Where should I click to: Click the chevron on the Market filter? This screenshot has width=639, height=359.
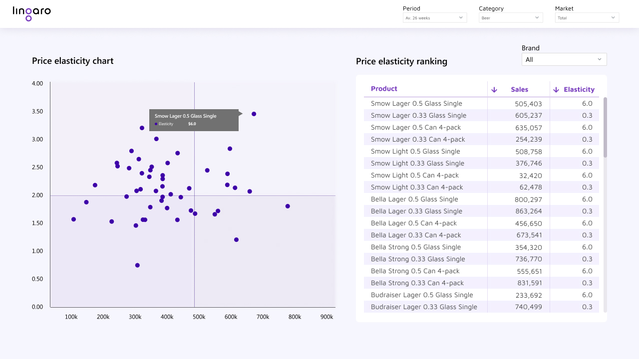613,17
